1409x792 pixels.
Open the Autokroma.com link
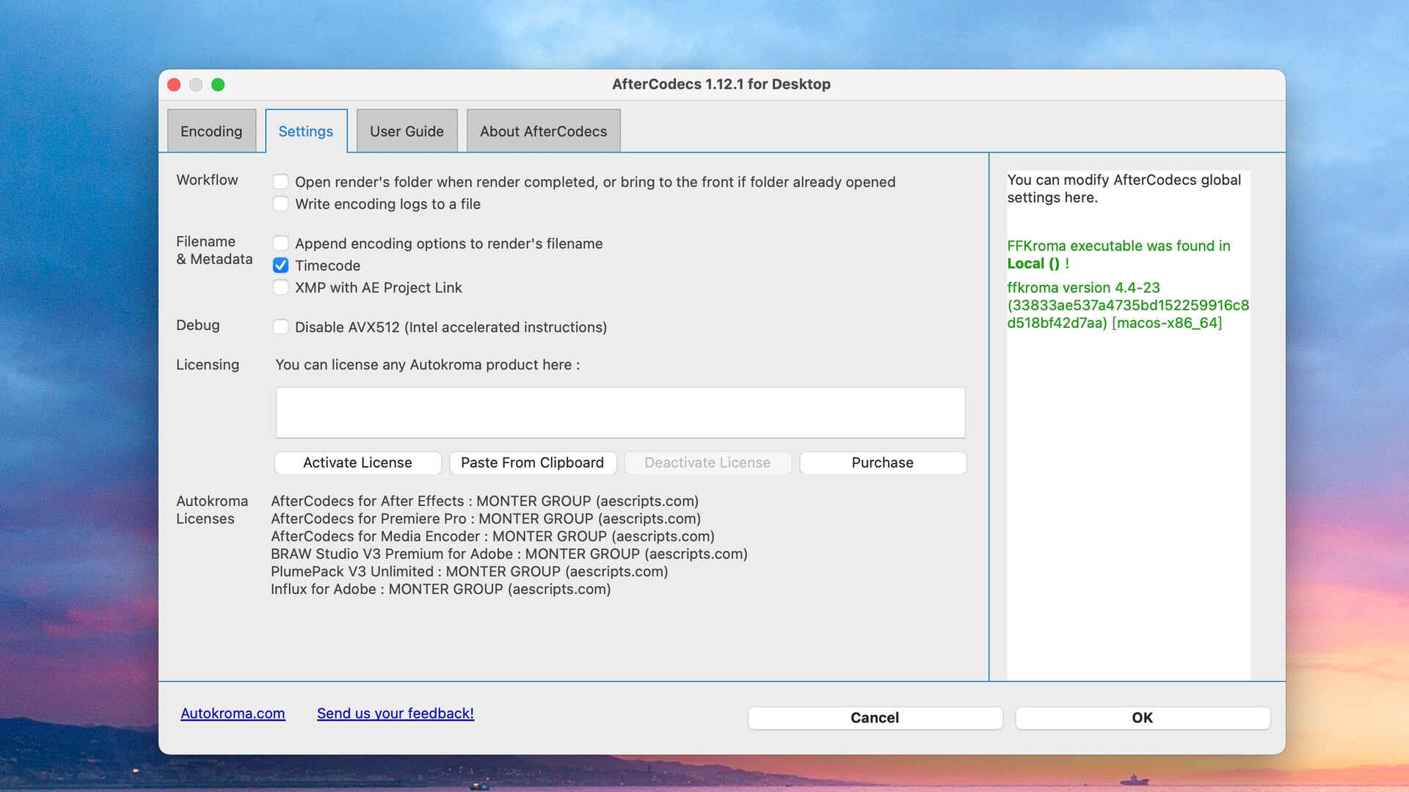(233, 714)
